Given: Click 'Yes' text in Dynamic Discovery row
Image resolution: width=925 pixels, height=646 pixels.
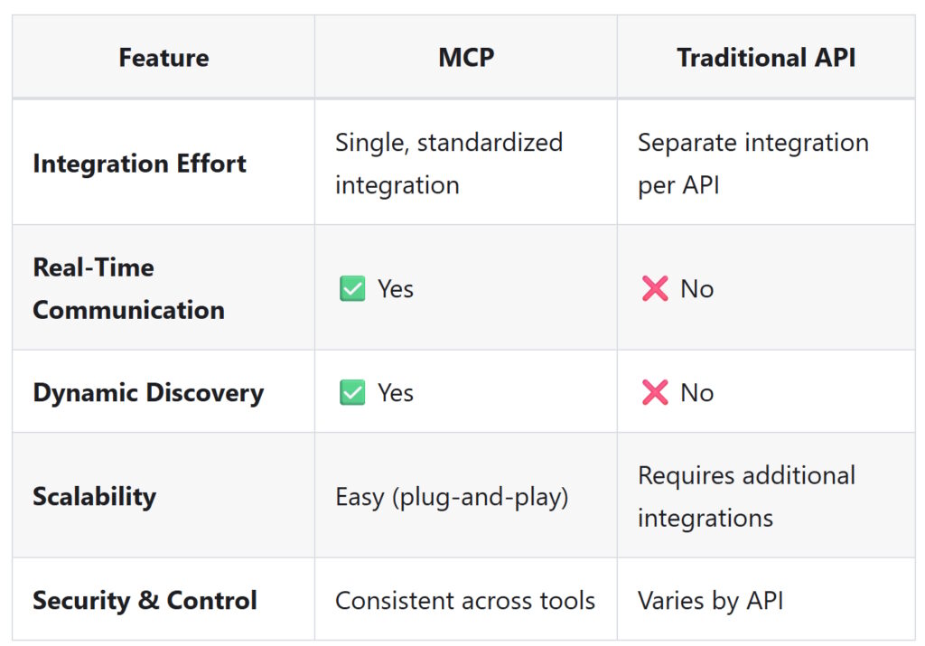Looking at the screenshot, I should [x=396, y=393].
